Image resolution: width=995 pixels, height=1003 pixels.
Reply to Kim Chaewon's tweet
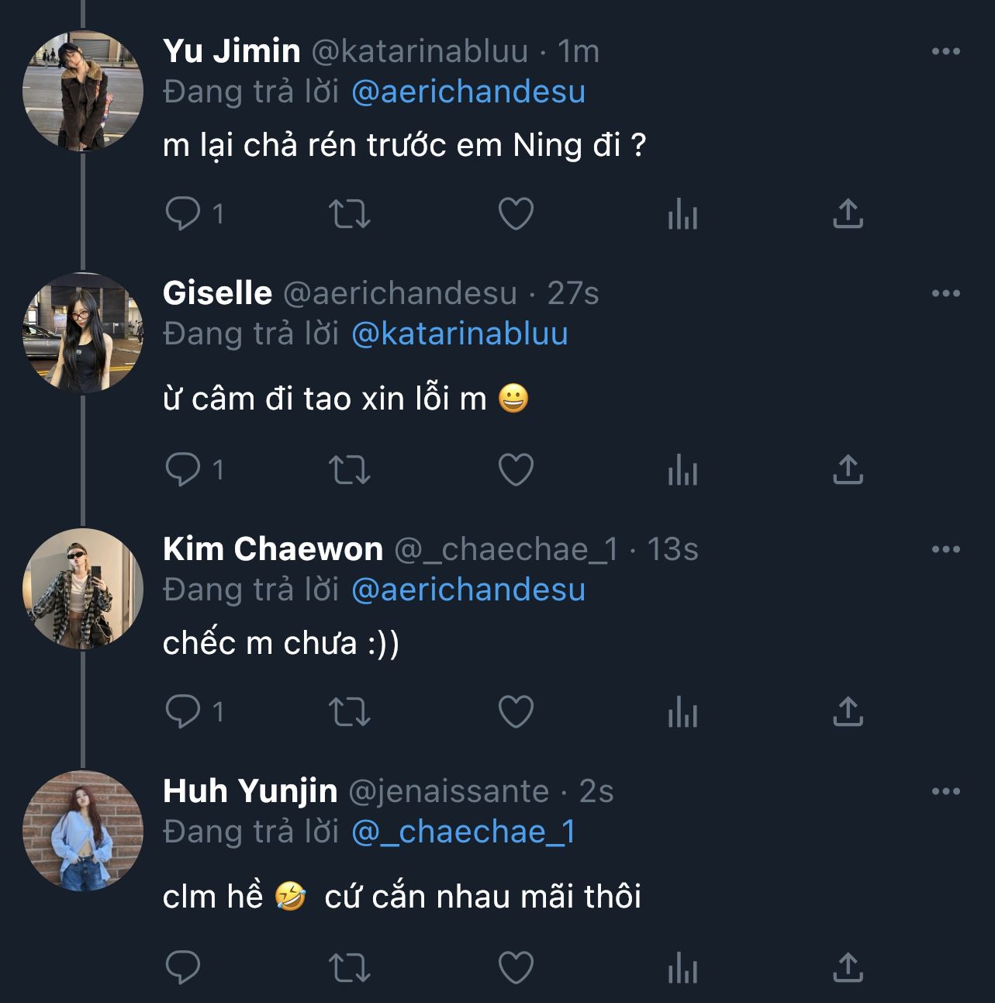coord(183,712)
